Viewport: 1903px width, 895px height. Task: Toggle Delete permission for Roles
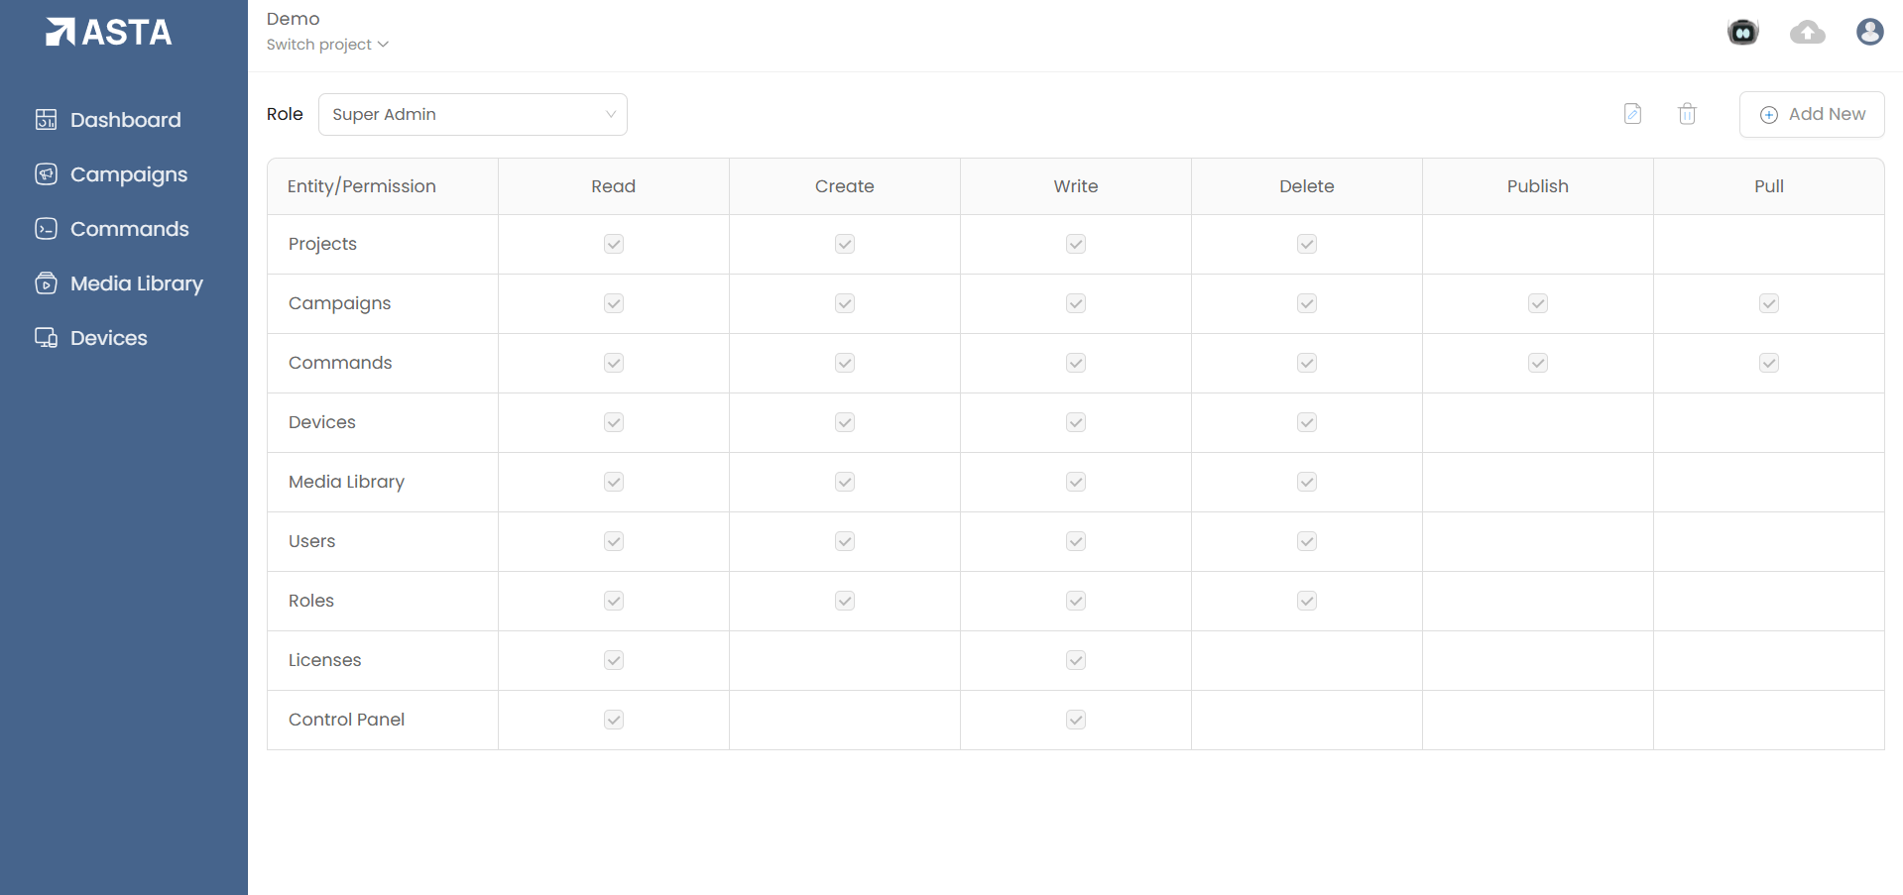pos(1307,601)
